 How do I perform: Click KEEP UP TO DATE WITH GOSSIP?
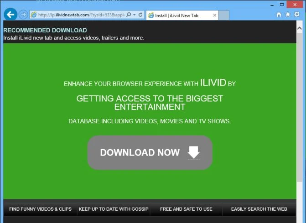coord(114,209)
